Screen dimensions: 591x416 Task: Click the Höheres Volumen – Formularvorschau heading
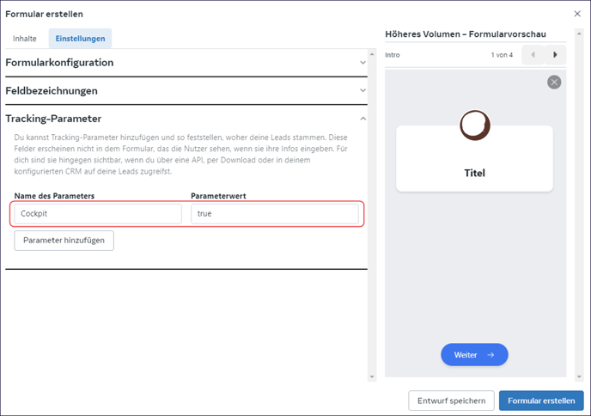(x=466, y=34)
